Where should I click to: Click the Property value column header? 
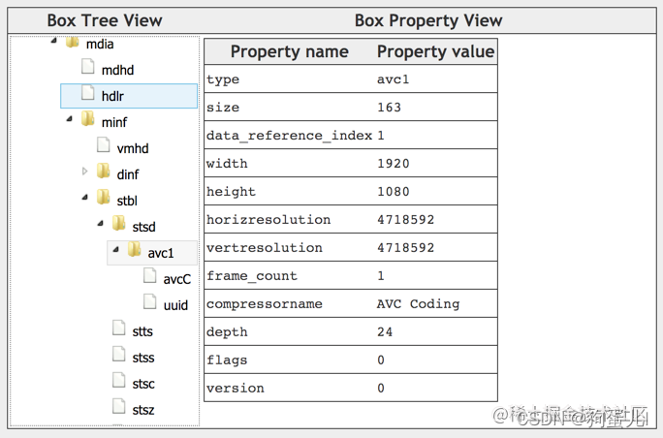tap(436, 51)
